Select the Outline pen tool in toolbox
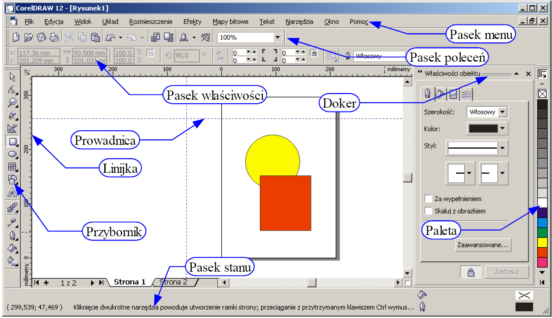Viewport: 552px width, 318px height. [12, 236]
